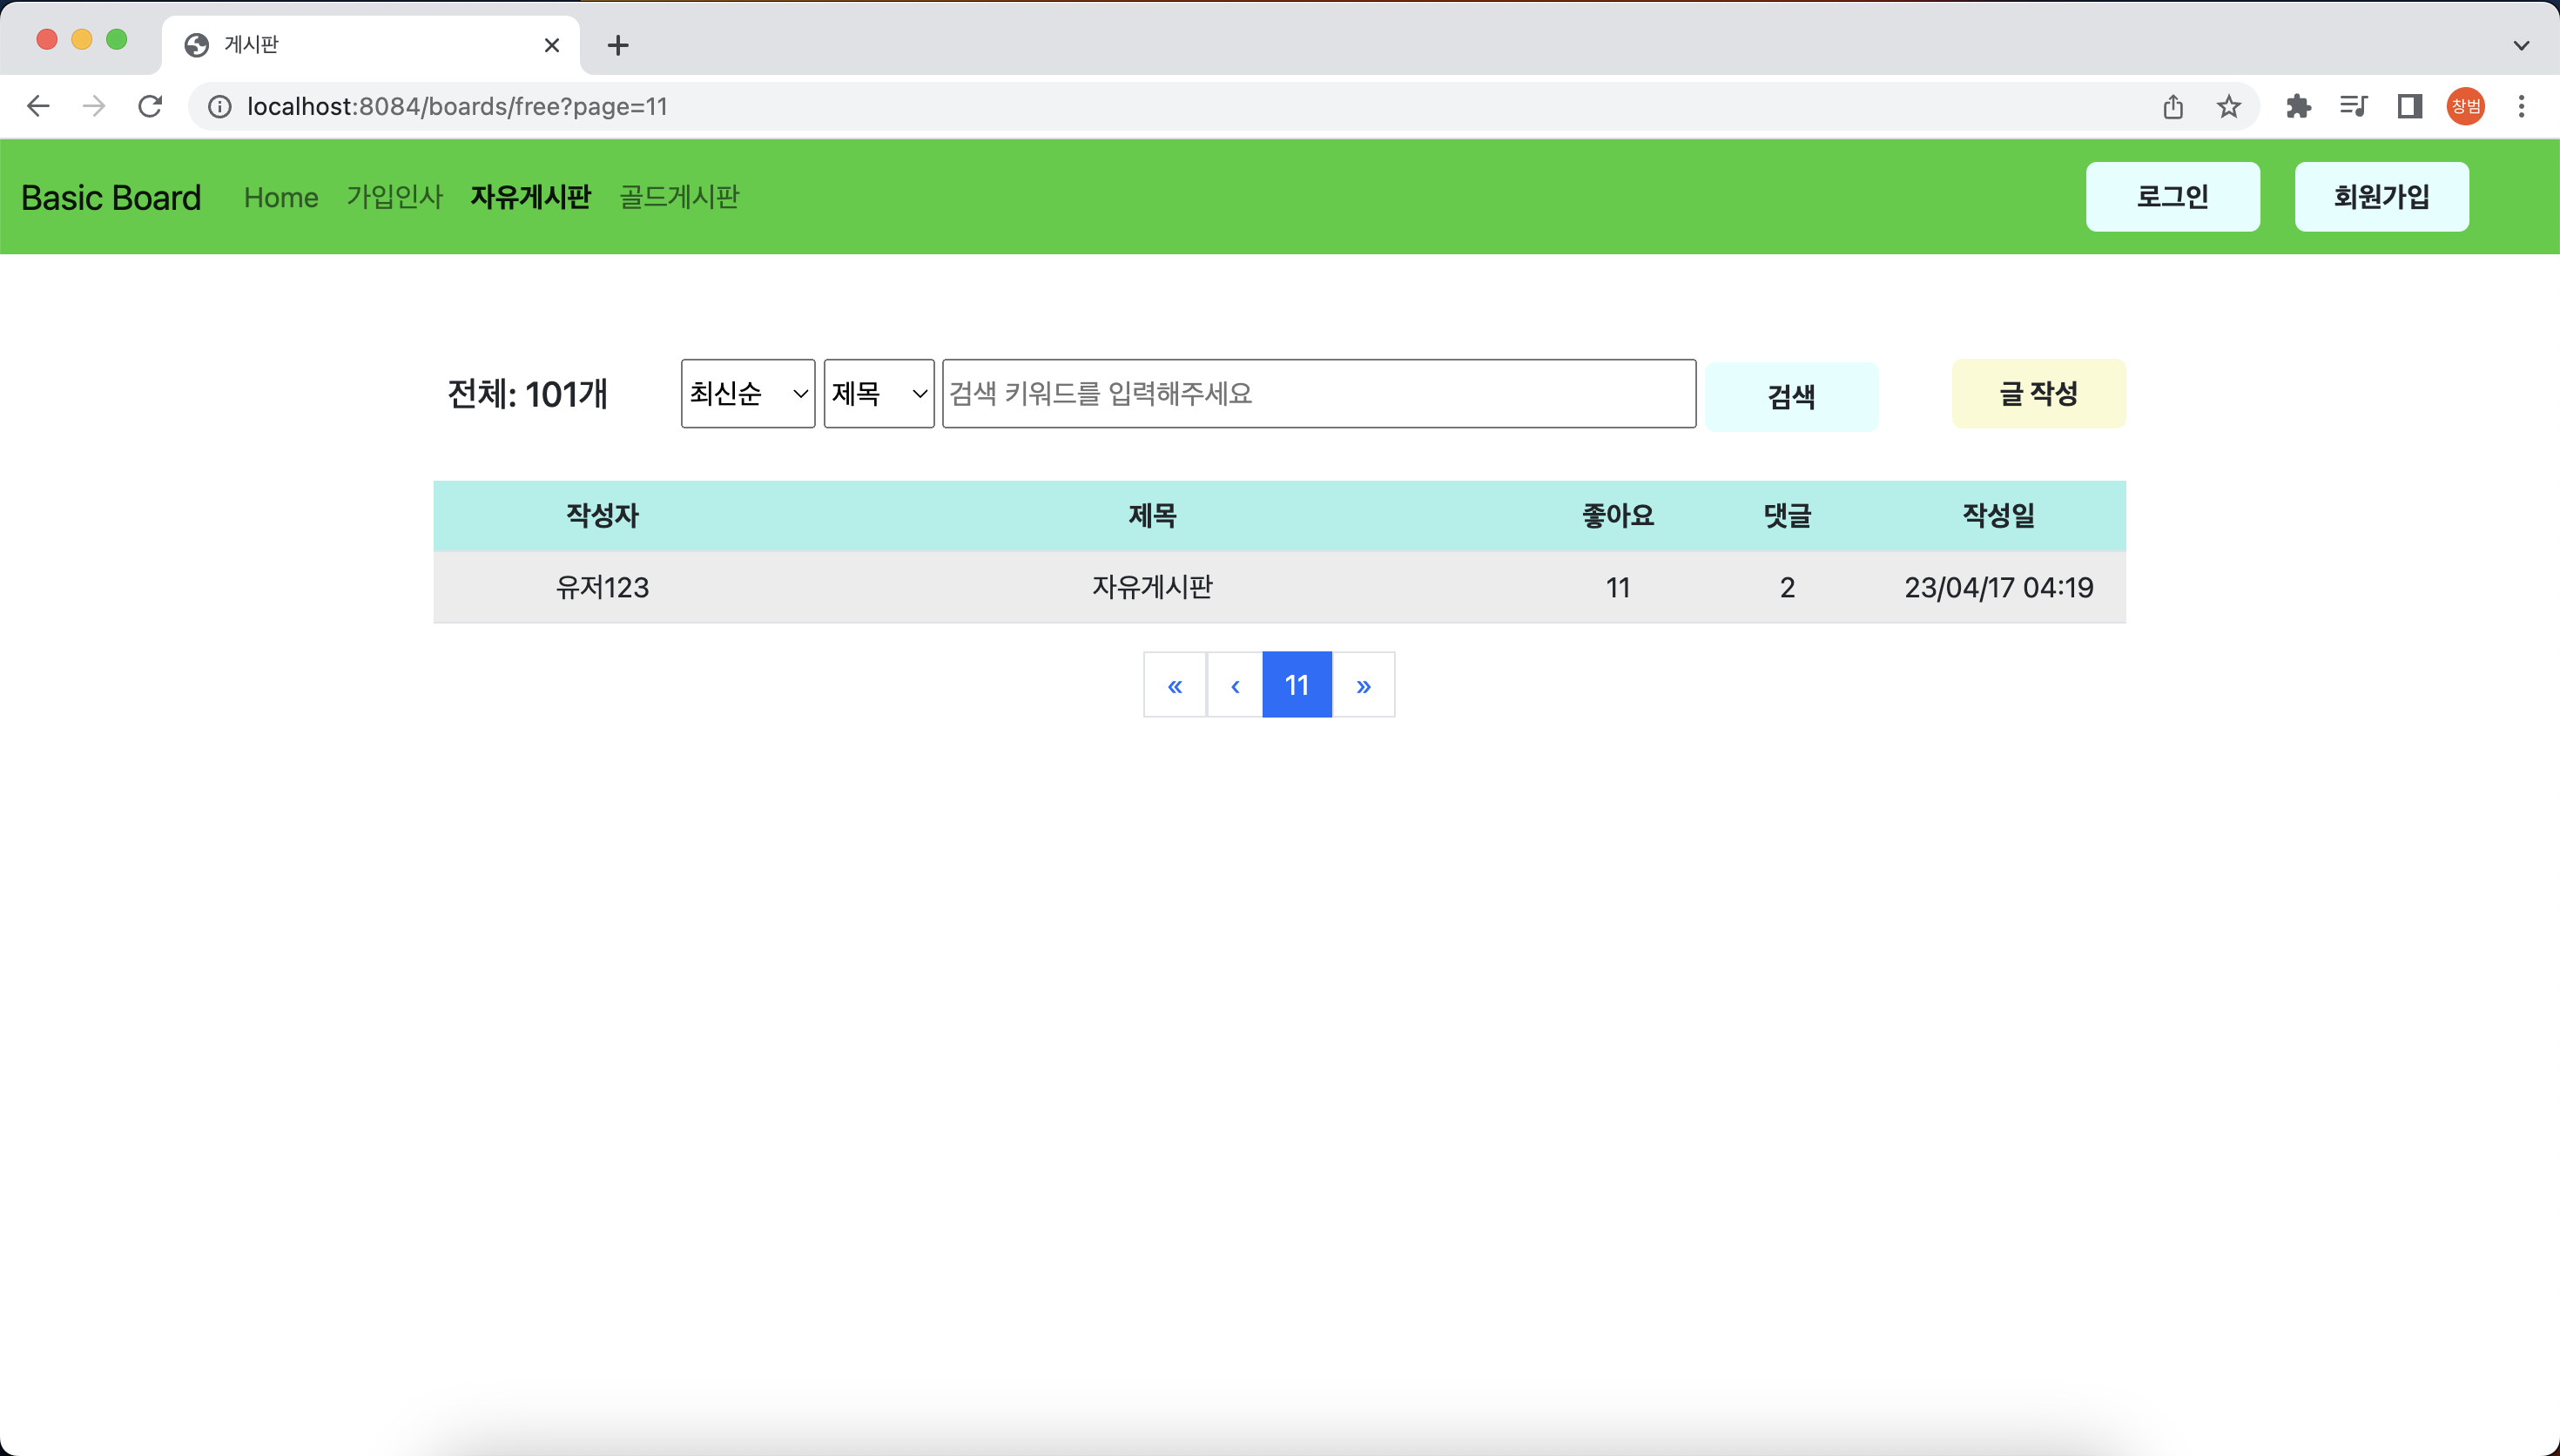2560x1456 pixels.
Task: Open the 골드게시판 nav link
Action: [x=678, y=197]
